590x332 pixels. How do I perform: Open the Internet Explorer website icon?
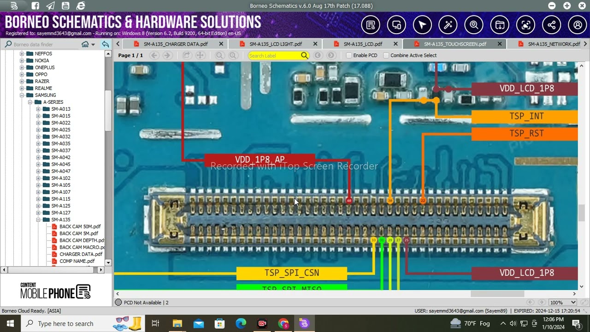click(x=81, y=6)
